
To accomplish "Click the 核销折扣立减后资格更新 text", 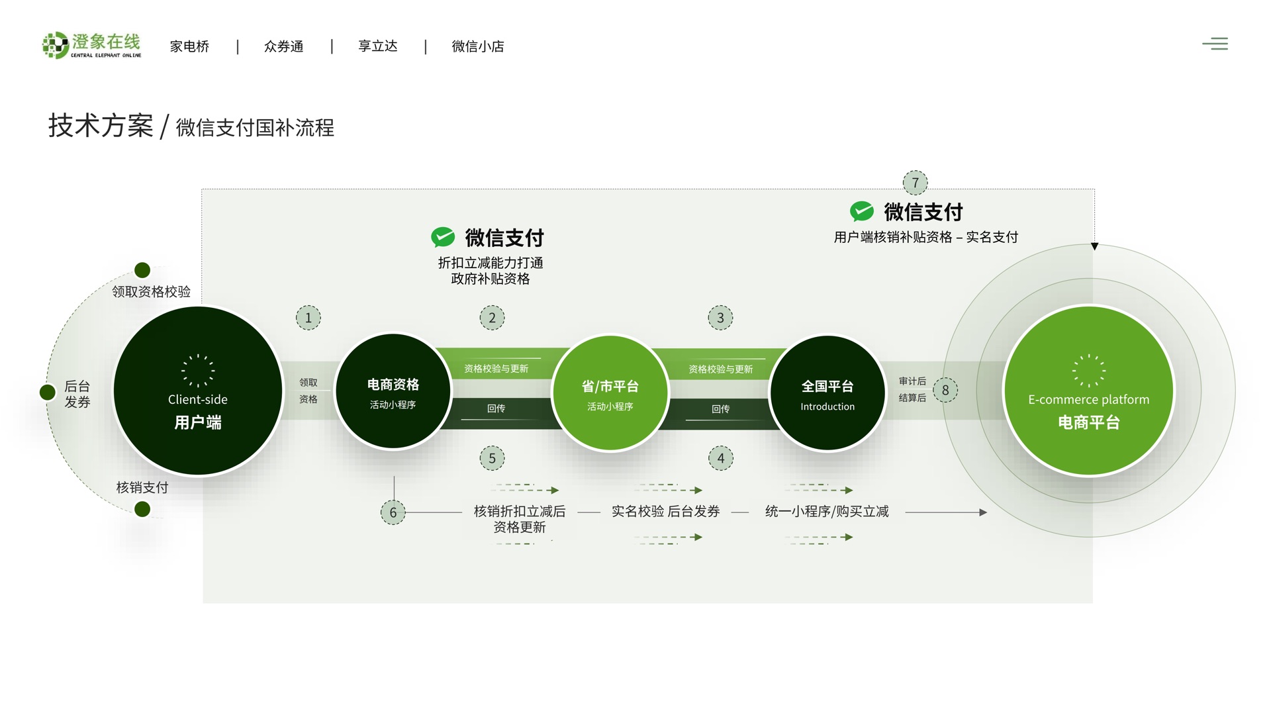I will pyautogui.click(x=520, y=519).
